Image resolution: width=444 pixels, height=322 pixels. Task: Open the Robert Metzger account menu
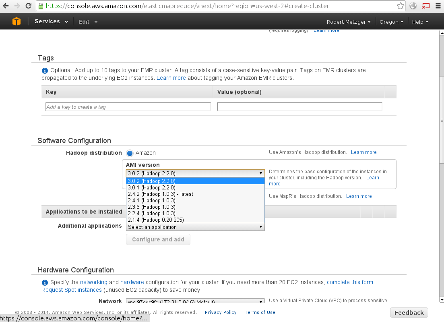pyautogui.click(x=349, y=22)
